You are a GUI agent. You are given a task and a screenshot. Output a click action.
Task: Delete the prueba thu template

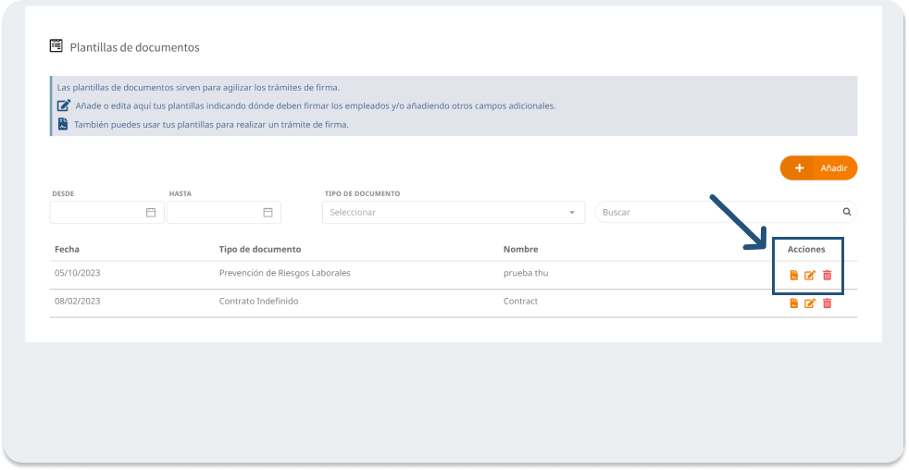828,275
